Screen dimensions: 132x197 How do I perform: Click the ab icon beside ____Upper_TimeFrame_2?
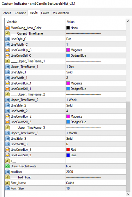tap(8, 94)
